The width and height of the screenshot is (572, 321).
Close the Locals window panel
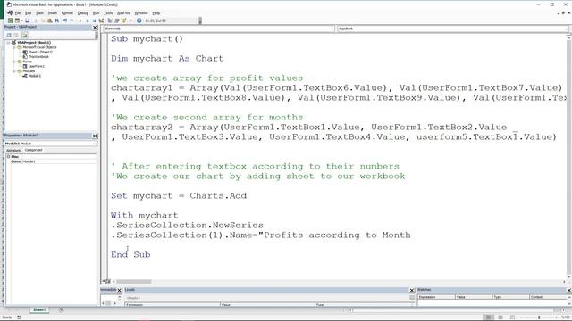pos(412,290)
